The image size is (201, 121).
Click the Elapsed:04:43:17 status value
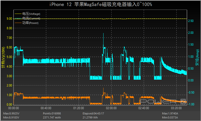pos(93,113)
